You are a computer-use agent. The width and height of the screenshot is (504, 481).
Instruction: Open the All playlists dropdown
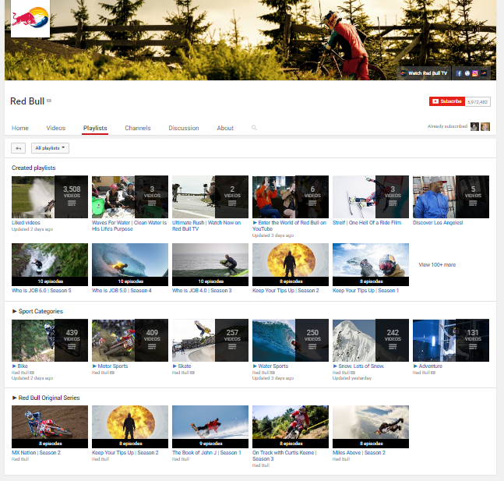pos(50,148)
